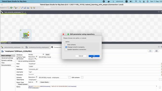The height and width of the screenshot is (91, 162).
Task: Click the Docker whale menu bar icon
Action: pyautogui.click(x=109, y=1)
